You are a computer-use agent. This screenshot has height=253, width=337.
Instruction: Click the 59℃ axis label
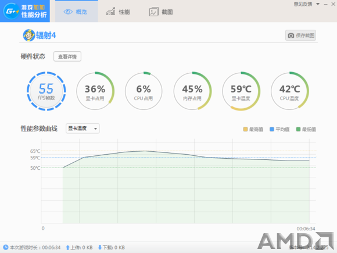click(35, 158)
